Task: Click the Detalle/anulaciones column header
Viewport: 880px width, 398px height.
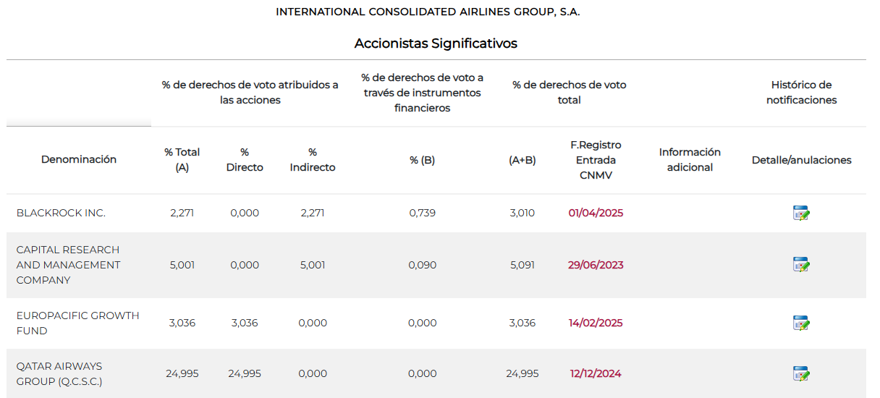Action: (801, 160)
